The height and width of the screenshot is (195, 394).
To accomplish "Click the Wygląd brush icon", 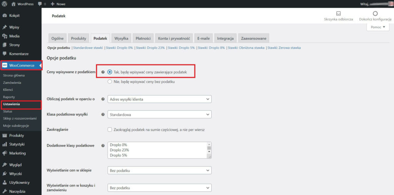I will tap(4, 165).
